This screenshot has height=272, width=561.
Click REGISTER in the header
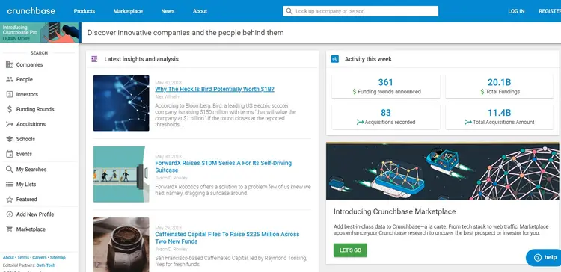[x=550, y=11]
